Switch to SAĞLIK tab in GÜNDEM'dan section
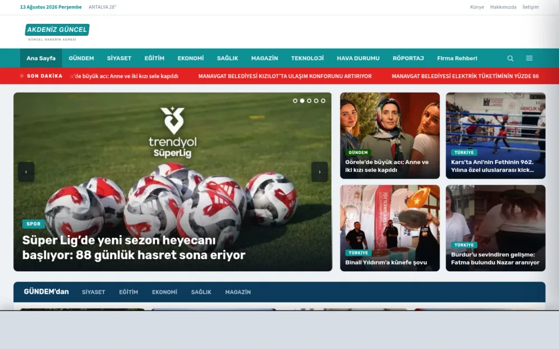The height and width of the screenshot is (349, 559). click(201, 292)
